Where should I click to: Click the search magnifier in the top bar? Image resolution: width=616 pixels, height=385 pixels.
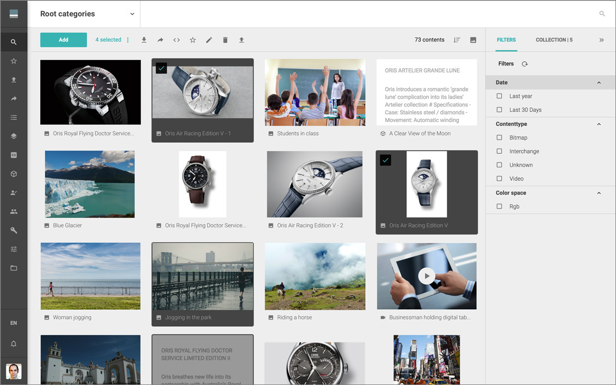[x=602, y=14]
